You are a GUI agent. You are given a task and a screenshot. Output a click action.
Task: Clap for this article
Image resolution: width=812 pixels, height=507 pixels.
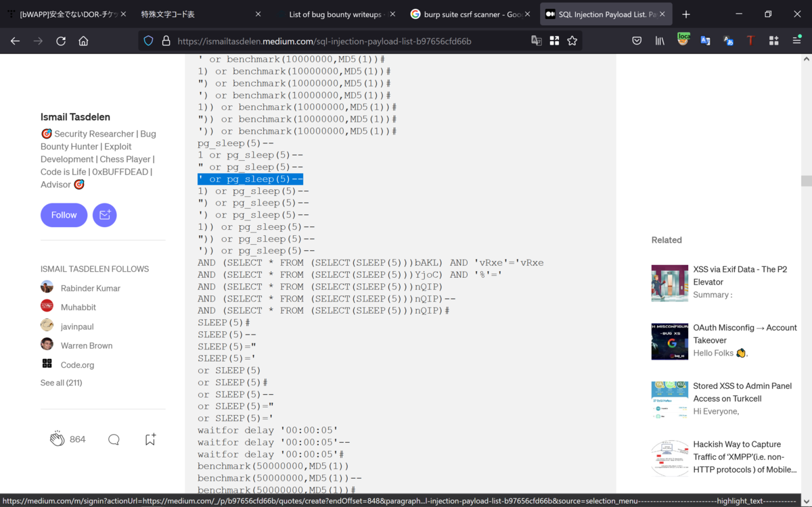point(57,439)
